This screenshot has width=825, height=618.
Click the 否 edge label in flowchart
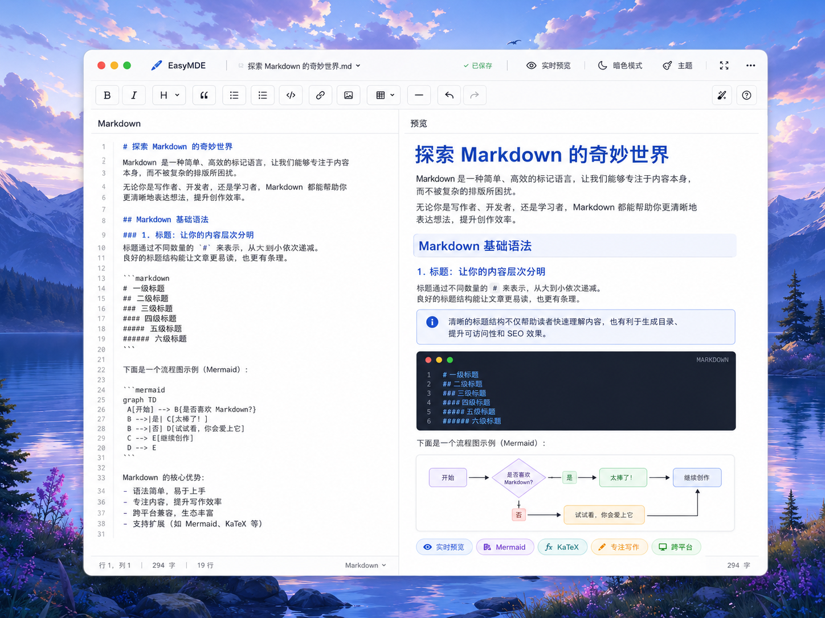click(x=518, y=514)
